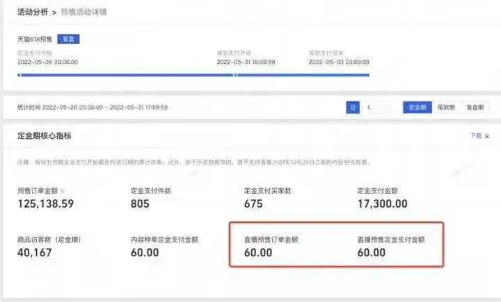Click the 定金支付件数 metric label
This screenshot has width=501, height=302.
tap(151, 191)
